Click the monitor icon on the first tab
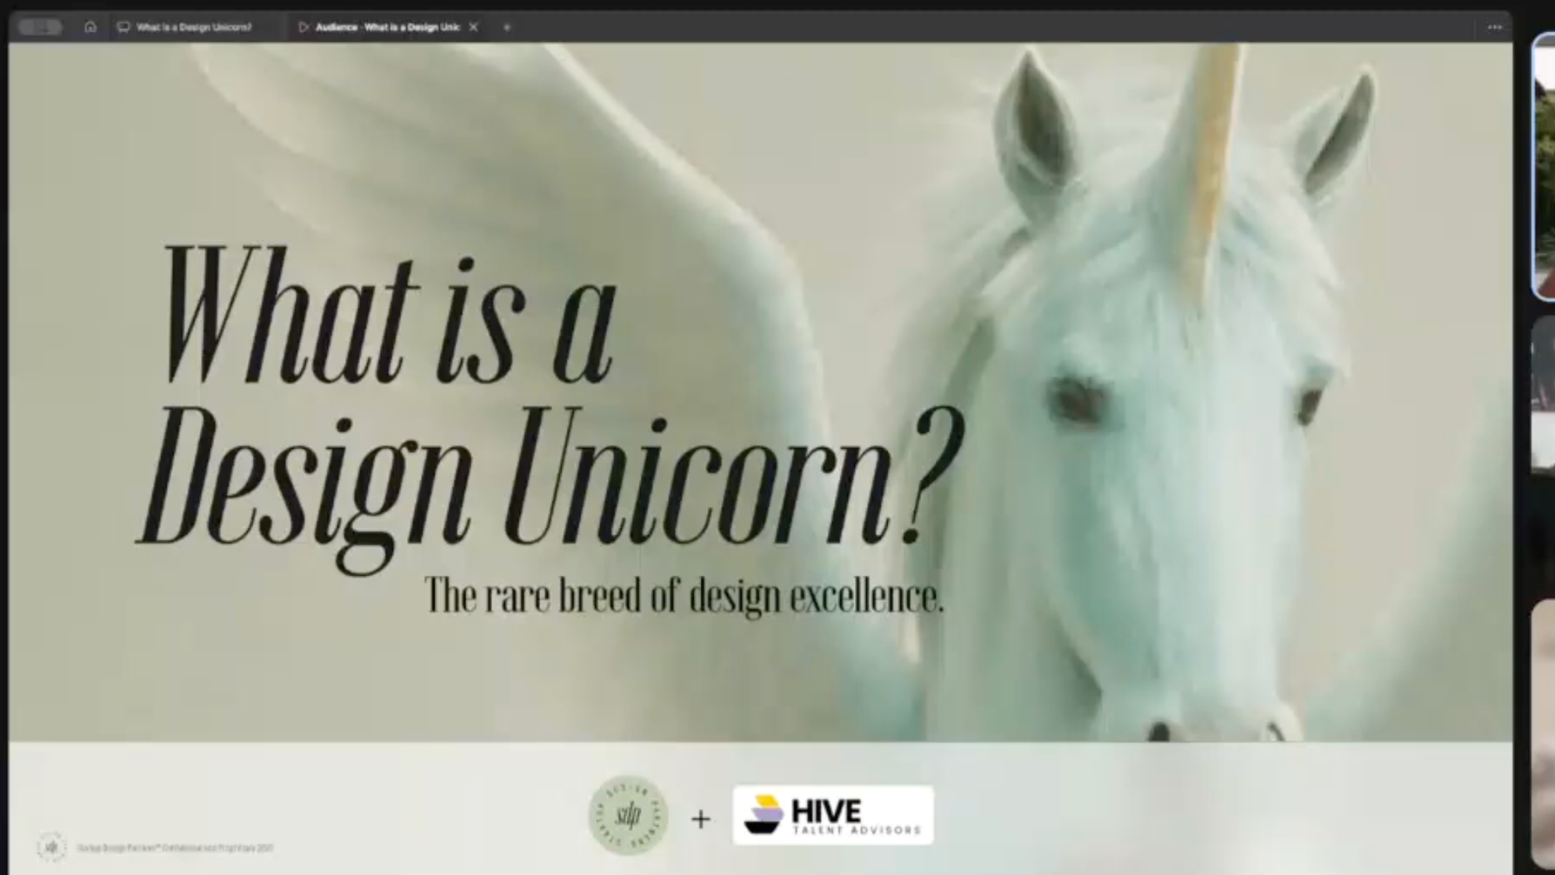The height and width of the screenshot is (875, 1555). (122, 27)
